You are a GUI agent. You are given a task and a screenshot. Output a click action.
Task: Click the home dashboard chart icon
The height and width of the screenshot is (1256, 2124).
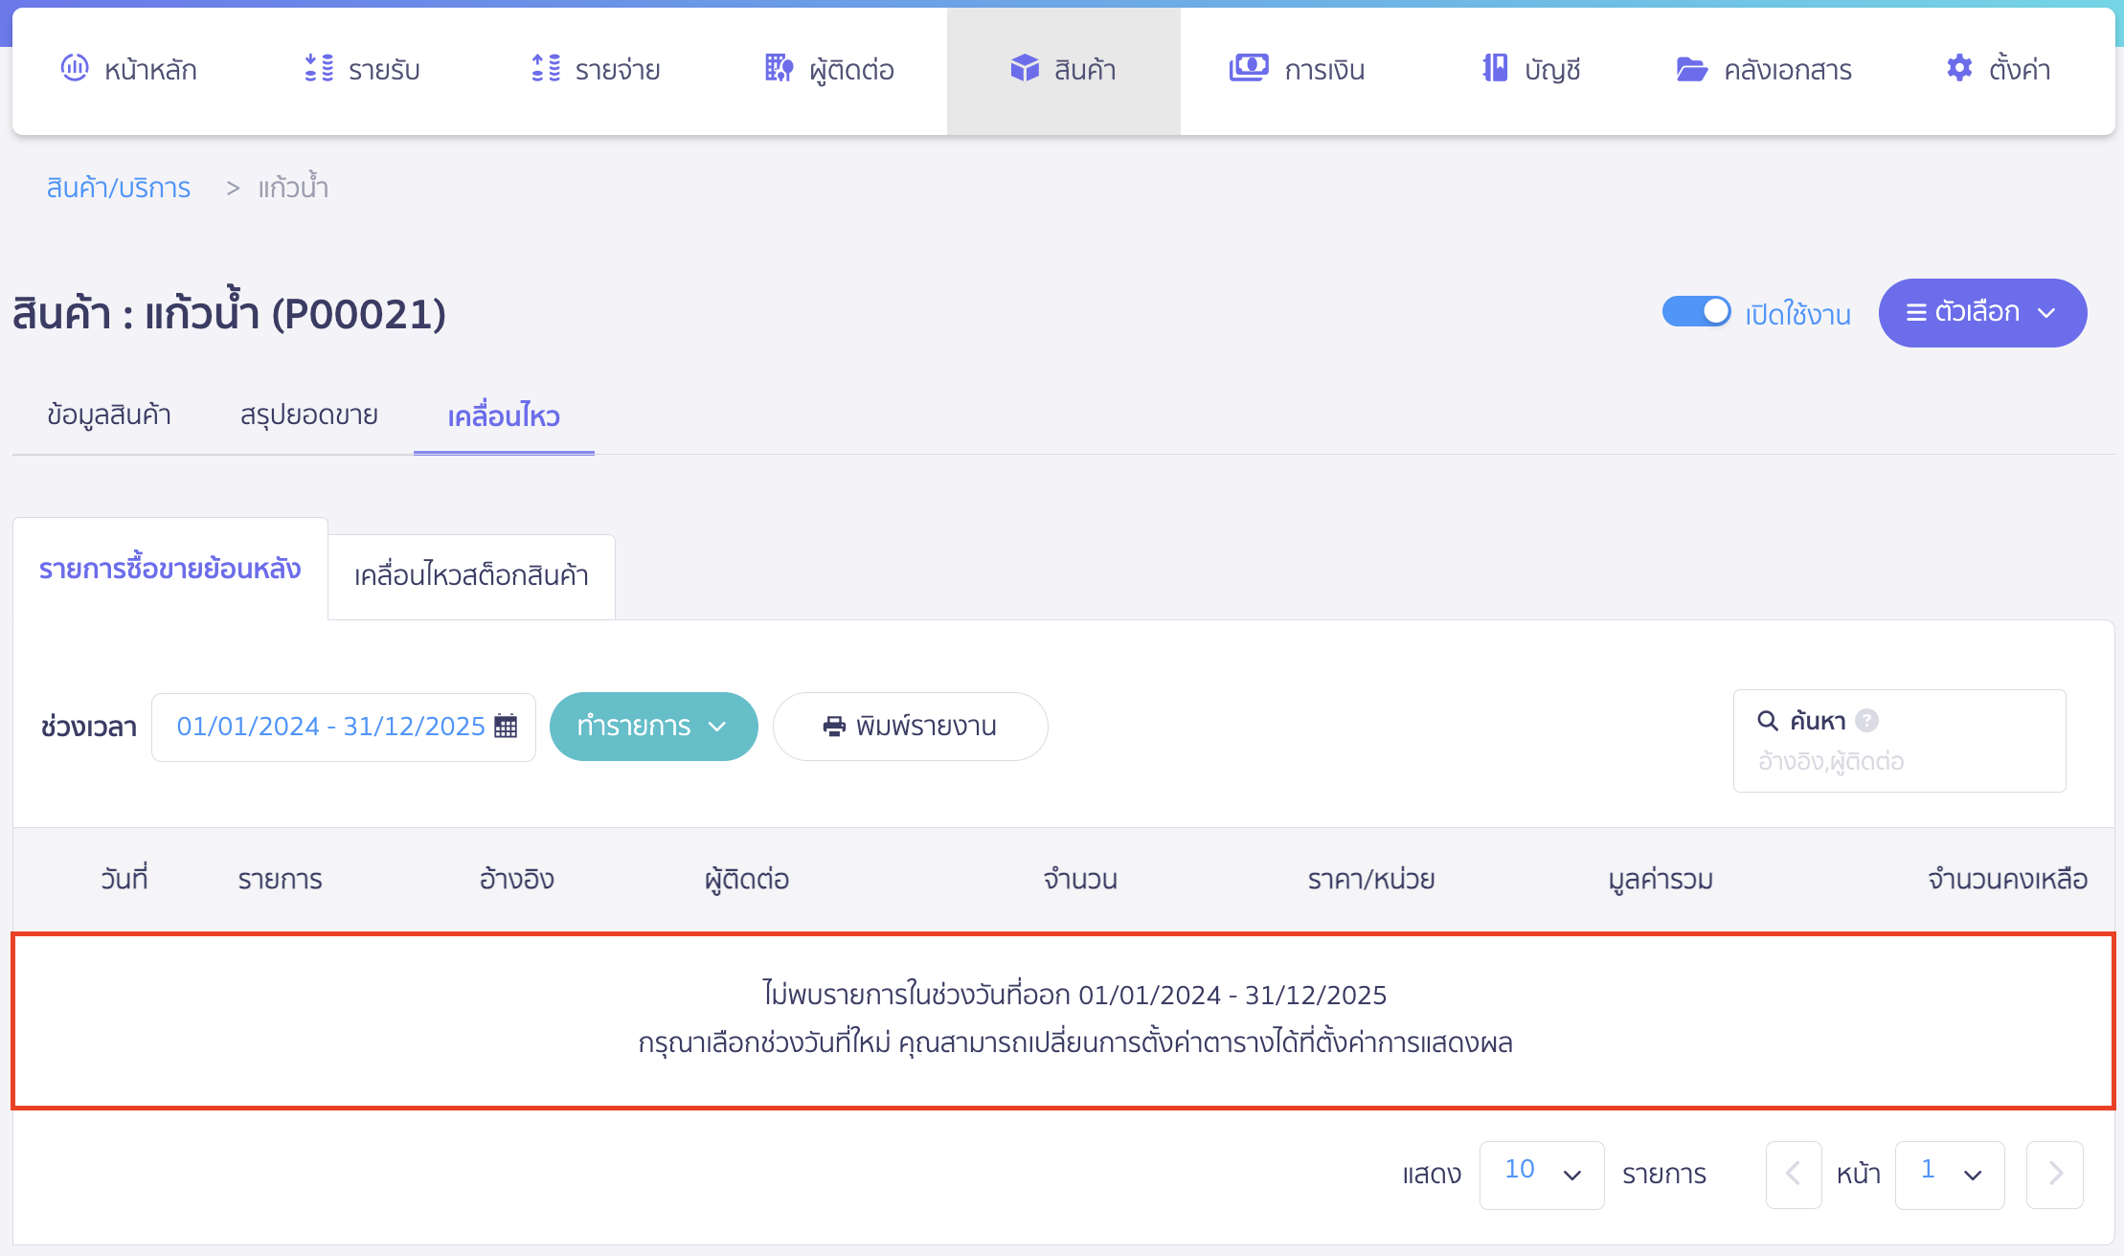[75, 68]
